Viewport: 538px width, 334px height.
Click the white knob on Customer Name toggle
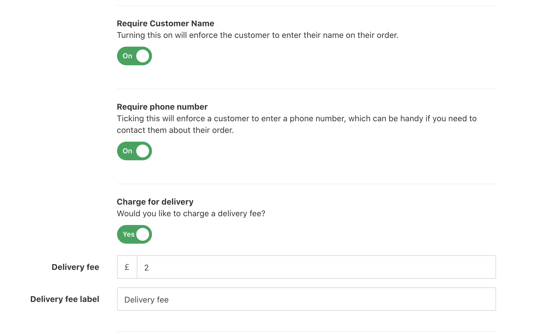(x=143, y=56)
